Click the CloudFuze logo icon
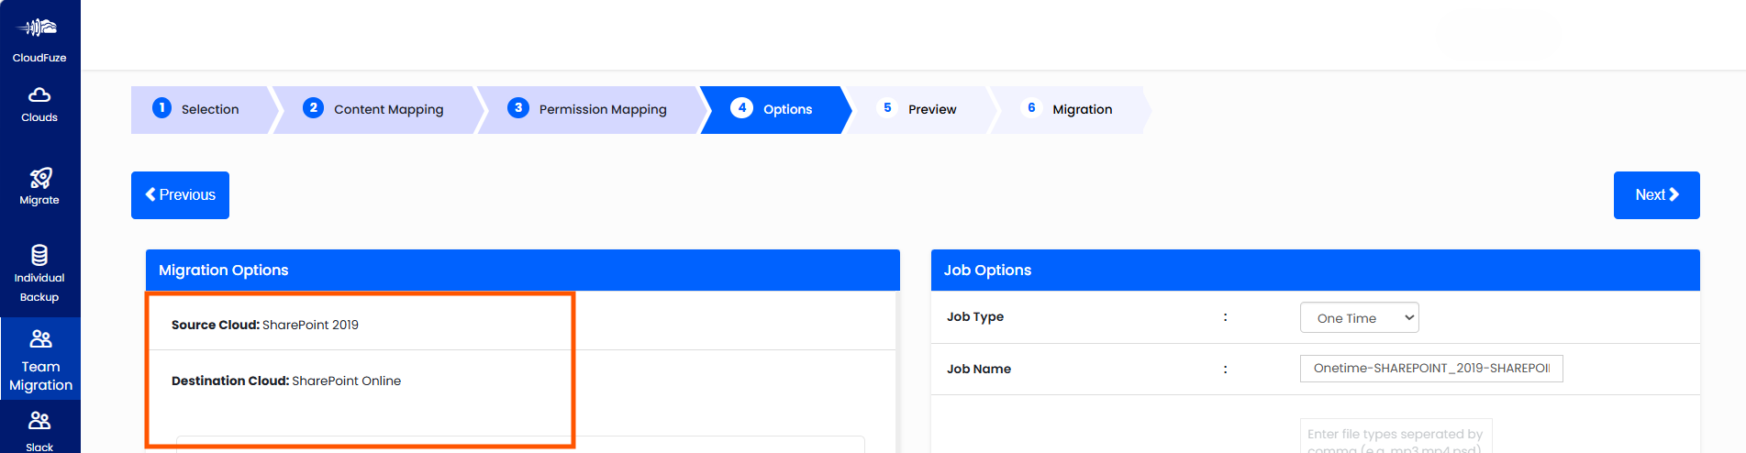This screenshot has width=1746, height=453. pyautogui.click(x=39, y=28)
